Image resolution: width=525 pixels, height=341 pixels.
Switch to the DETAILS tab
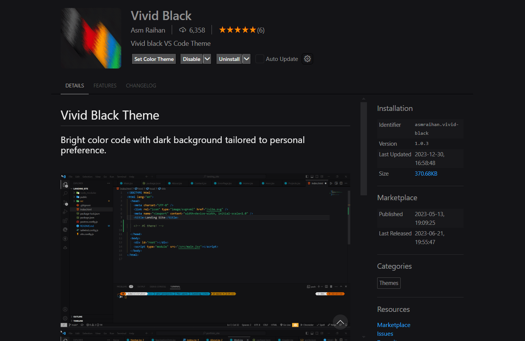[x=75, y=86]
